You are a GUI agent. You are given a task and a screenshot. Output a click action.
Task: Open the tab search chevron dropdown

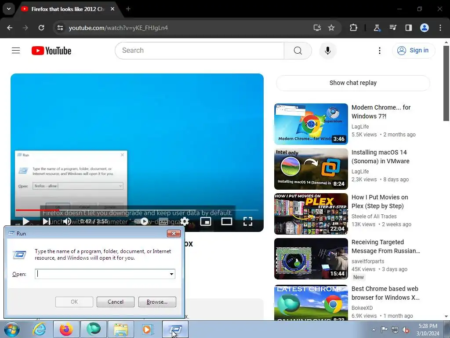tap(9, 9)
